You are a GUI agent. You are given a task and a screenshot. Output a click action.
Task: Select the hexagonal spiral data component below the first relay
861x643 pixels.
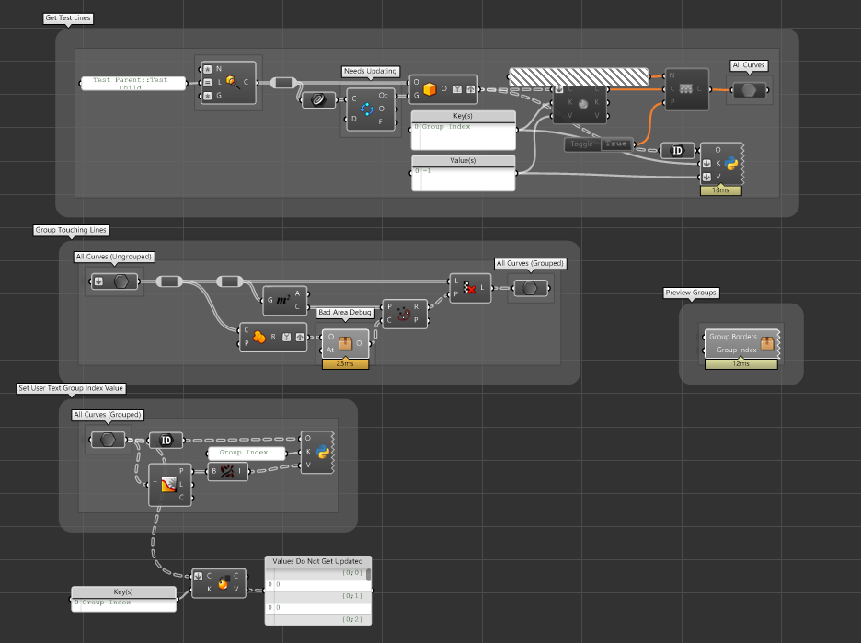(319, 100)
